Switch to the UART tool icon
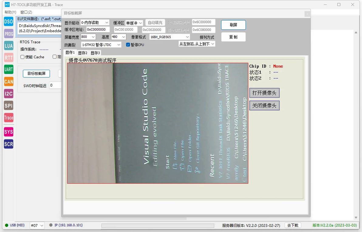The width and height of the screenshot is (362, 232). tap(9, 69)
